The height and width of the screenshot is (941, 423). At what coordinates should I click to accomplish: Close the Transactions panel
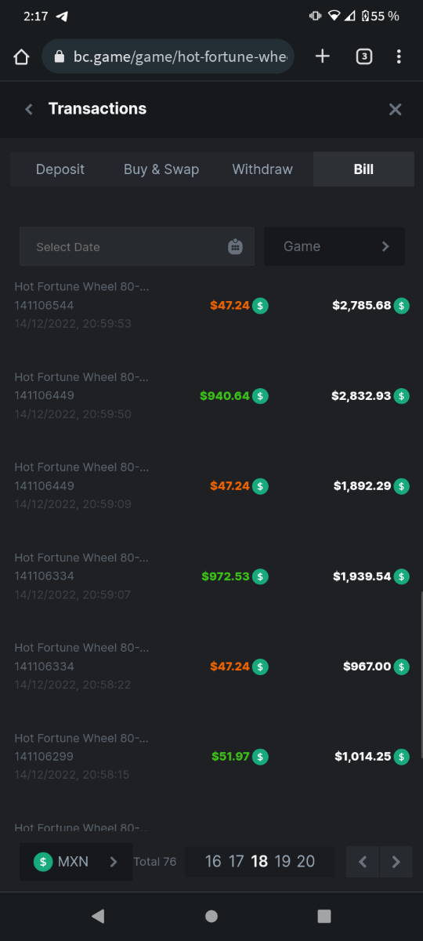396,109
